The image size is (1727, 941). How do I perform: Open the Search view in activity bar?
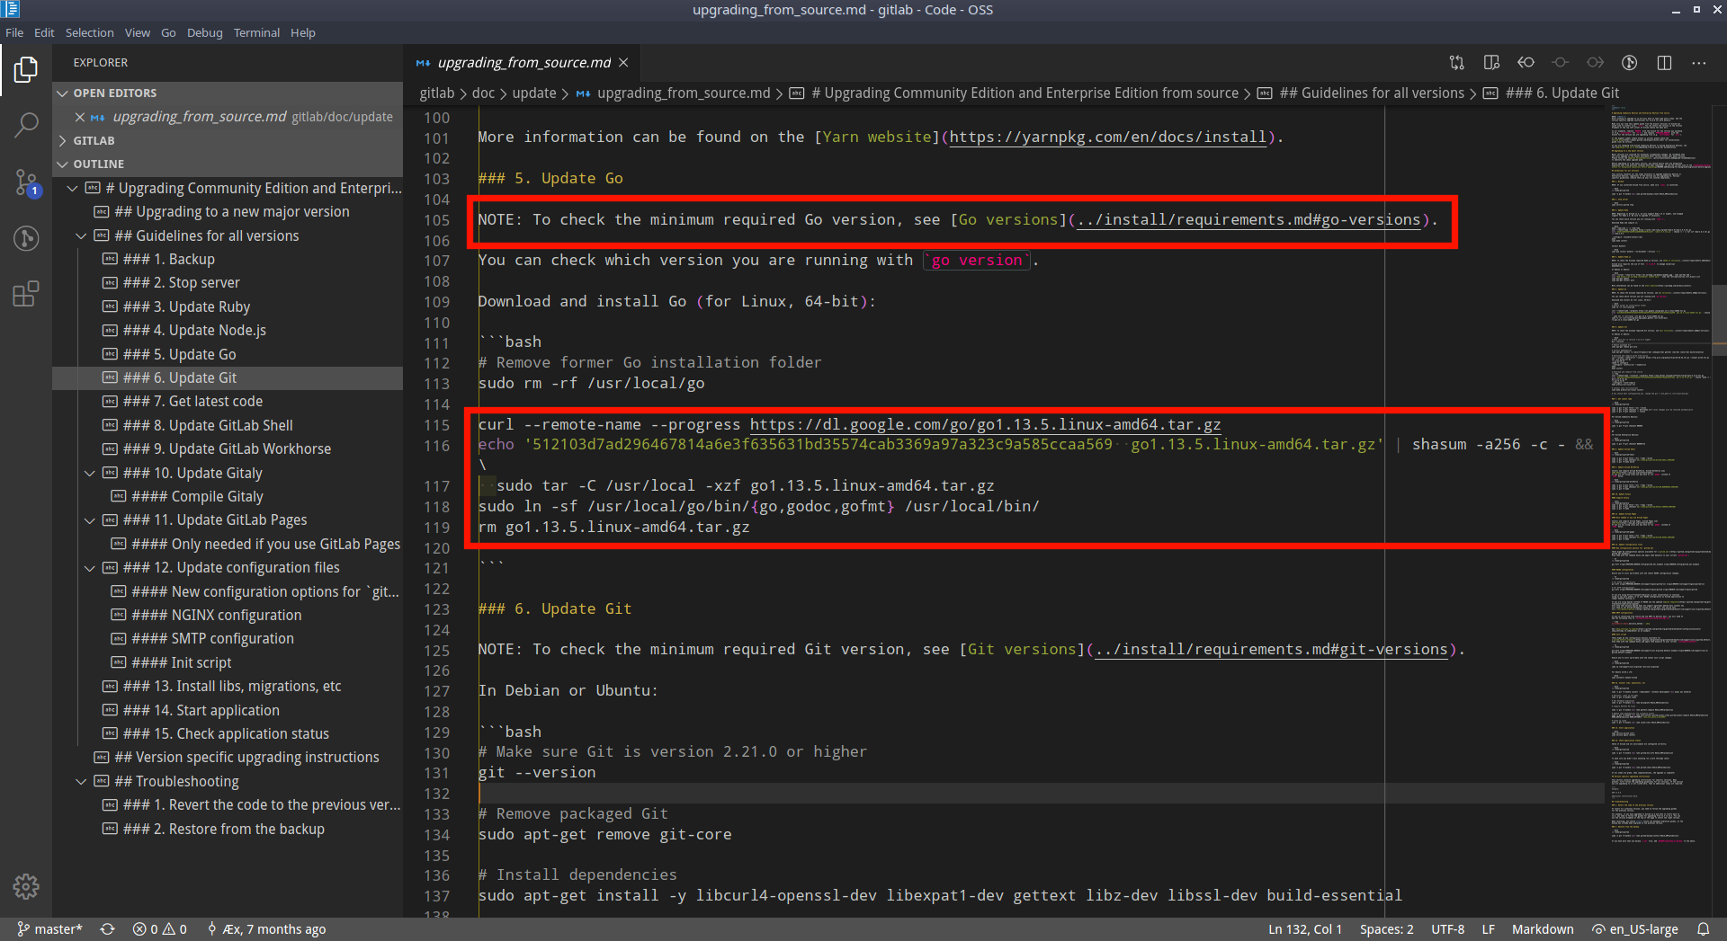26,125
